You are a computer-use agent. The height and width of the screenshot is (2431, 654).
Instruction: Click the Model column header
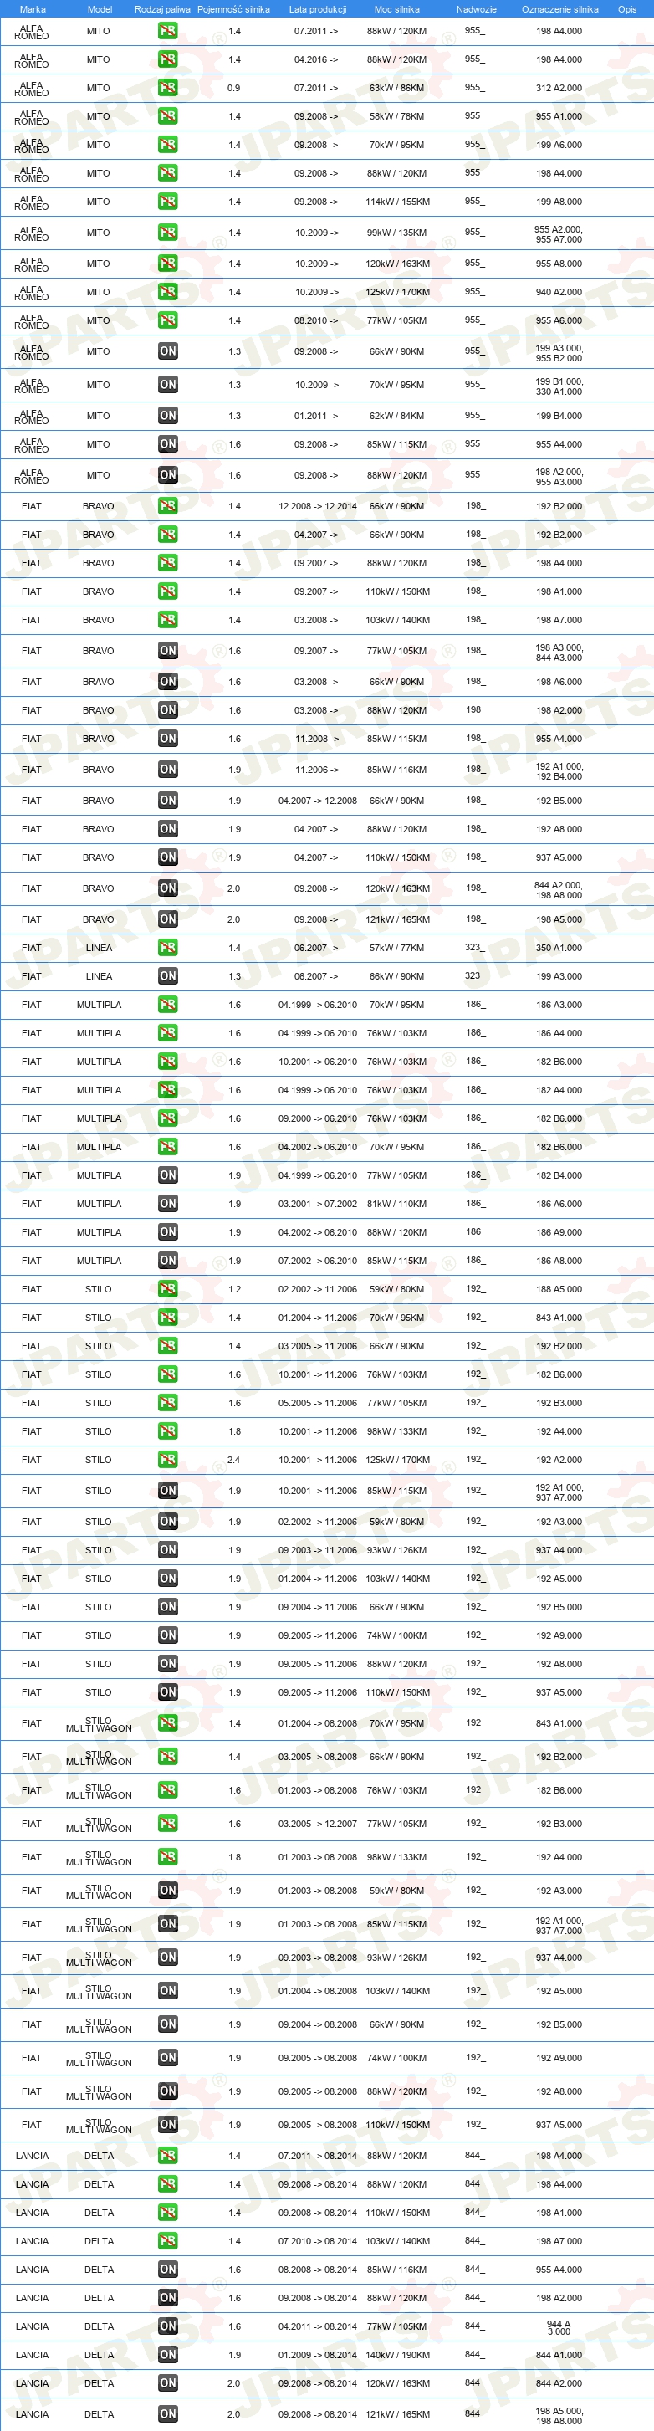click(99, 9)
